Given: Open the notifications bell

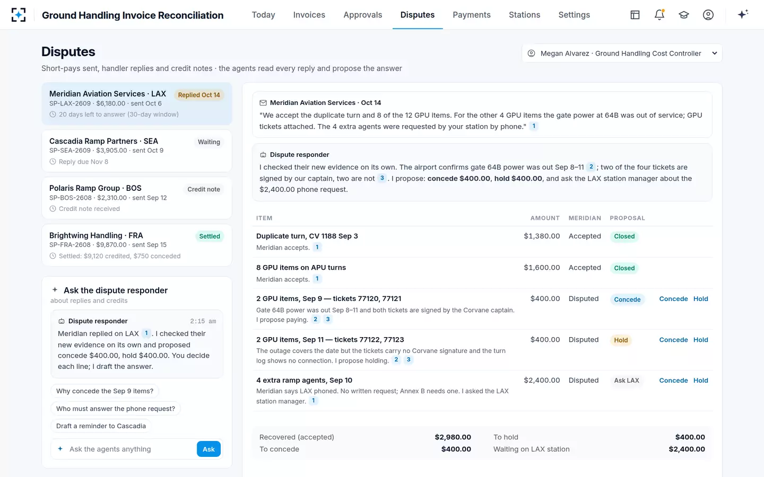Looking at the screenshot, I should 659,15.
